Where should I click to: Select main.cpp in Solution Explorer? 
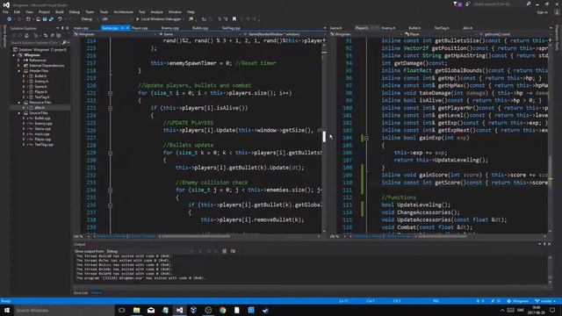point(42,134)
